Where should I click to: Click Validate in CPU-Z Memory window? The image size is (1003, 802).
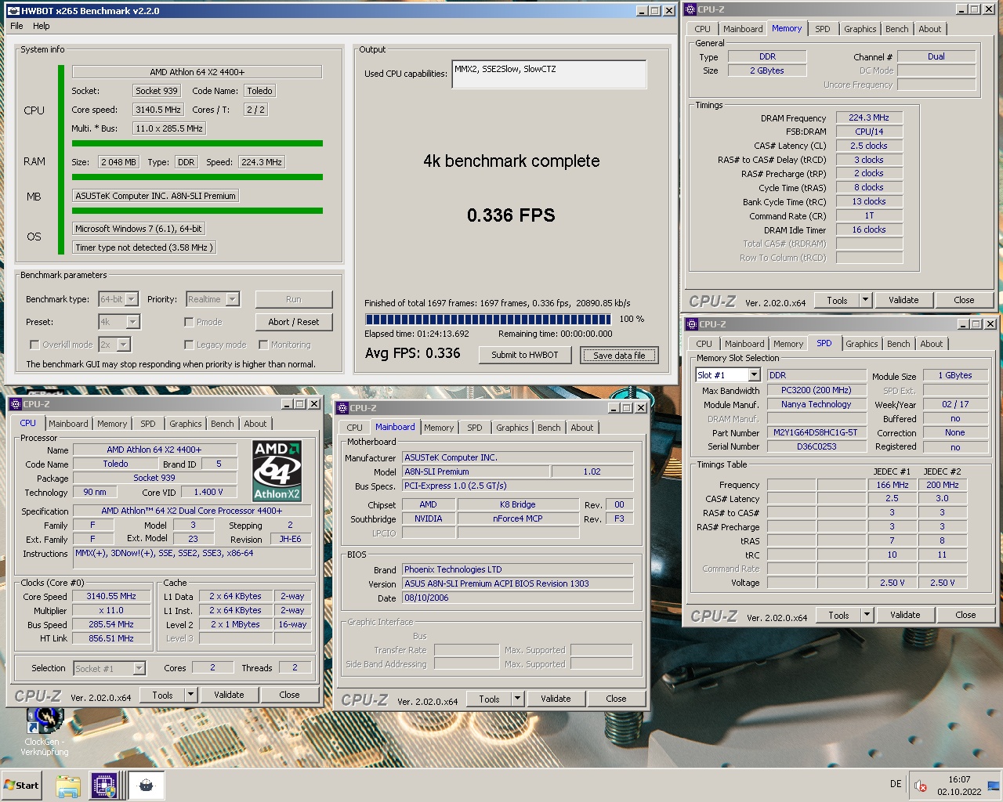(903, 300)
